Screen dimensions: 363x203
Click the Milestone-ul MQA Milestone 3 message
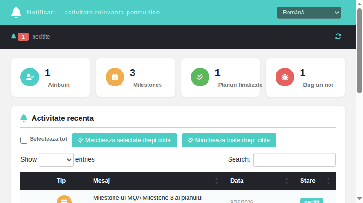[148, 199]
